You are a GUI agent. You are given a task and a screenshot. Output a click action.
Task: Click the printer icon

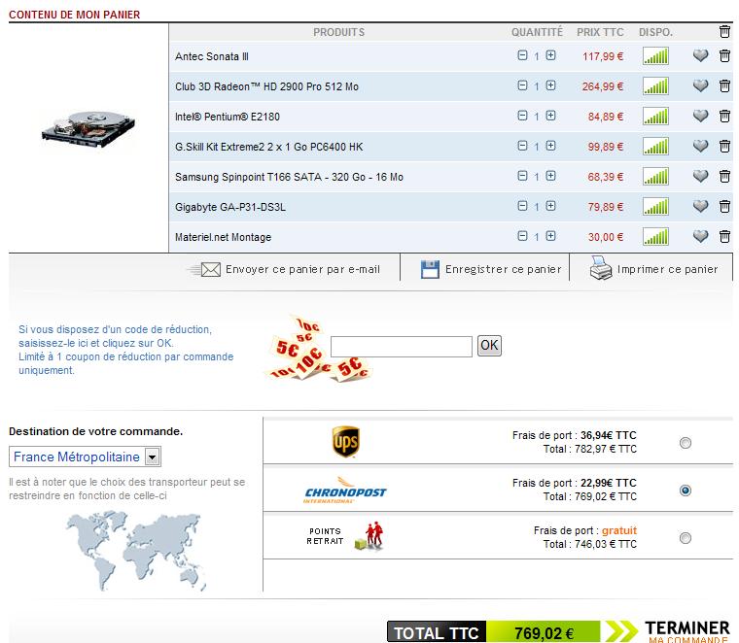tap(601, 268)
